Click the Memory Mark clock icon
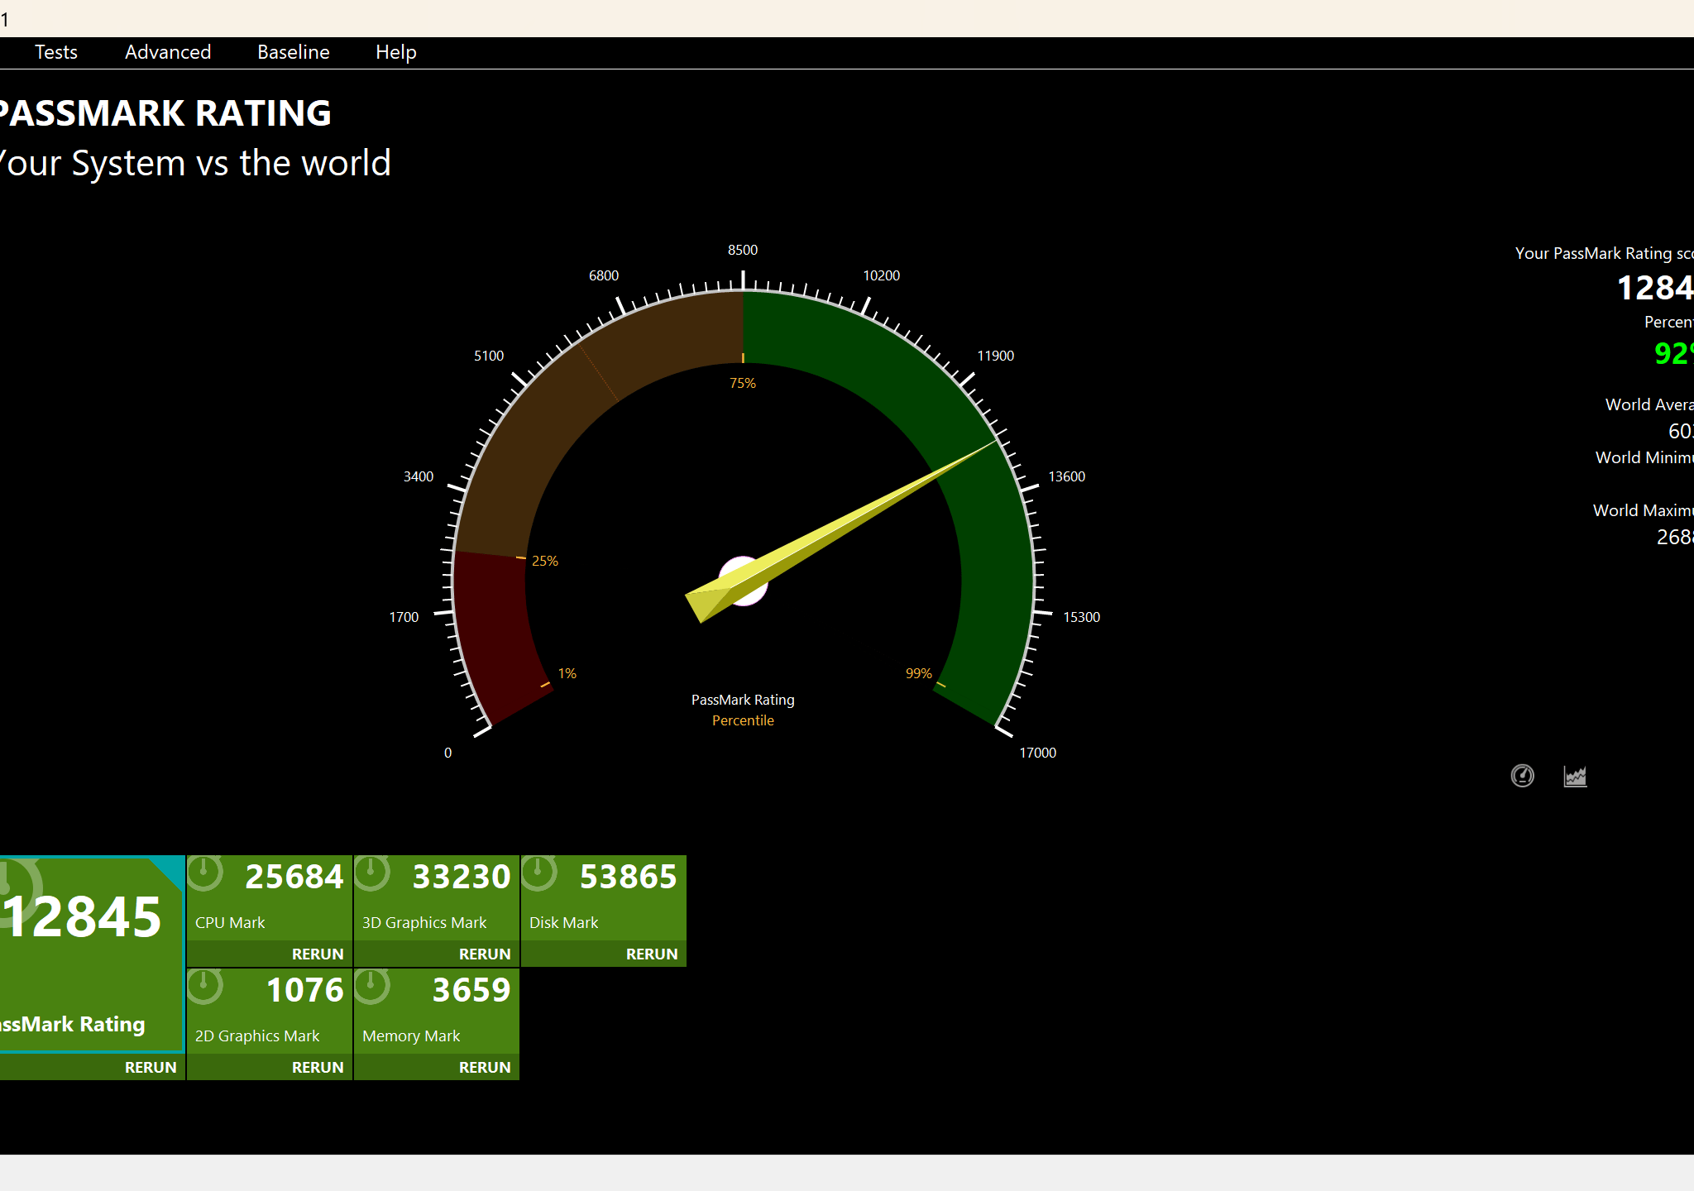1694x1191 pixels. coord(372,987)
